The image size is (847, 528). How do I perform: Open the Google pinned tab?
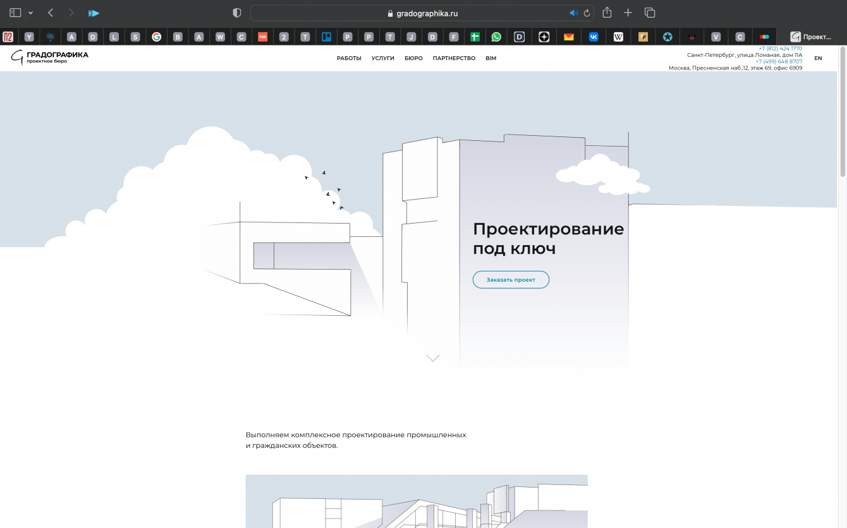pos(156,37)
